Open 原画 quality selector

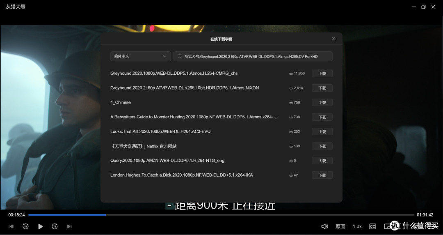click(x=340, y=226)
